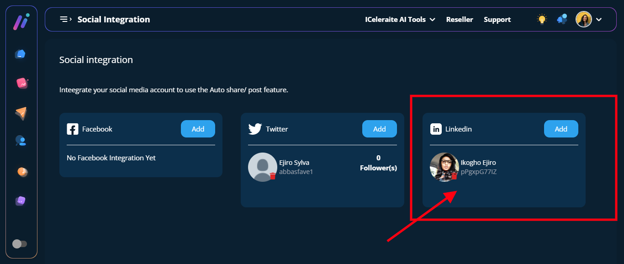This screenshot has height=264, width=624.
Task: Click Add in the Facebook card
Action: (x=198, y=129)
